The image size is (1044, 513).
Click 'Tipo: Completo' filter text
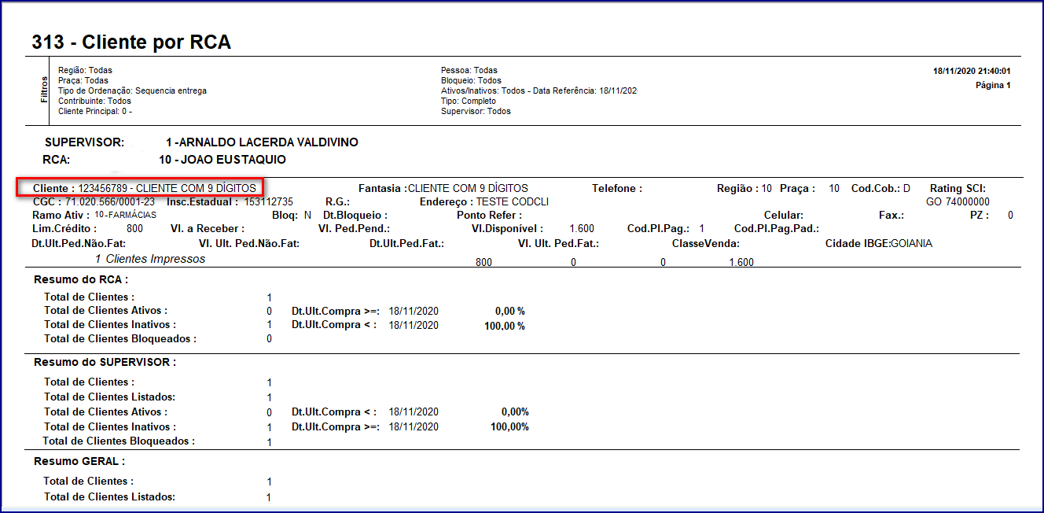click(x=469, y=101)
